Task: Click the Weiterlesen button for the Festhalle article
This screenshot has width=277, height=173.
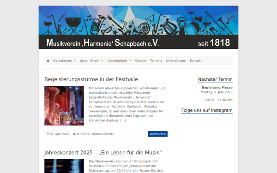Action: [x=157, y=134]
